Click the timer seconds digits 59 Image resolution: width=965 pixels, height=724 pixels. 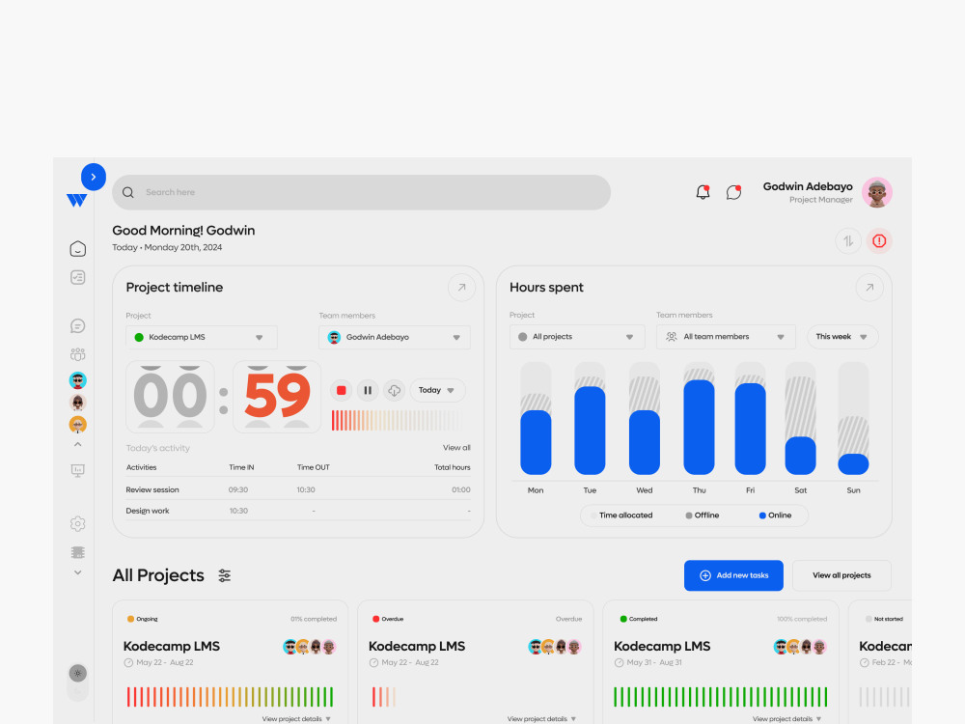pos(277,397)
